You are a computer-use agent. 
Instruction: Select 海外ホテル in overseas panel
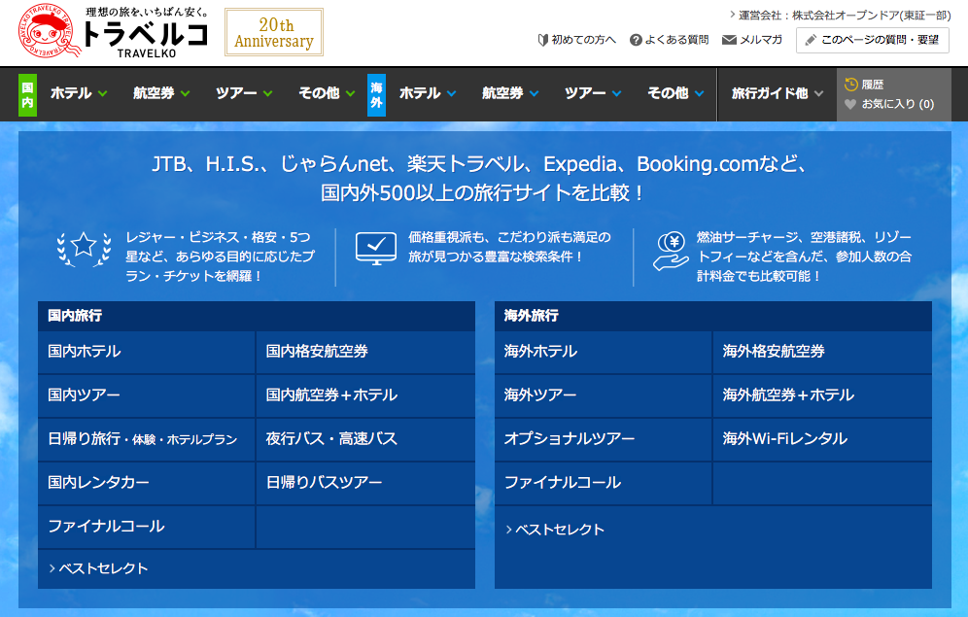point(604,352)
